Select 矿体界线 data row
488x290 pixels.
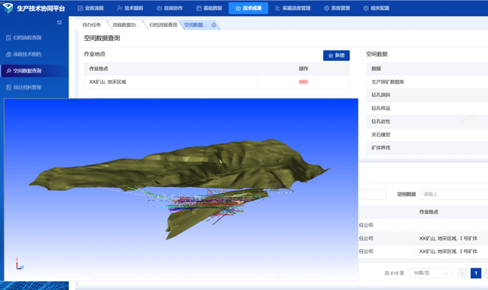[x=427, y=148]
